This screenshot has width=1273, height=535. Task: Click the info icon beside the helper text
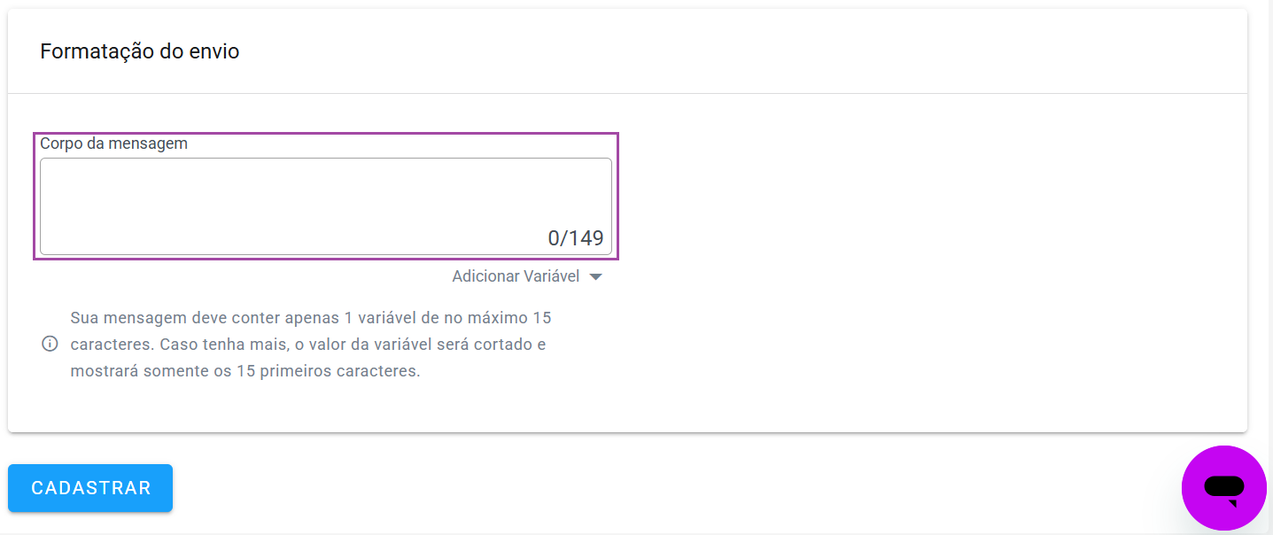click(50, 344)
